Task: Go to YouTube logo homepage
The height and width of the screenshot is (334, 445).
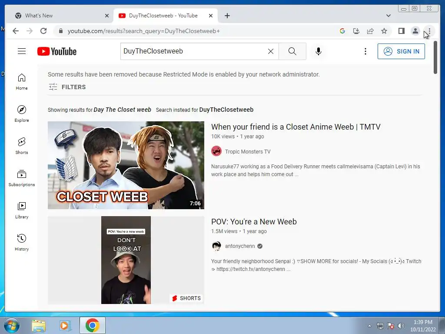Action: pos(57,51)
